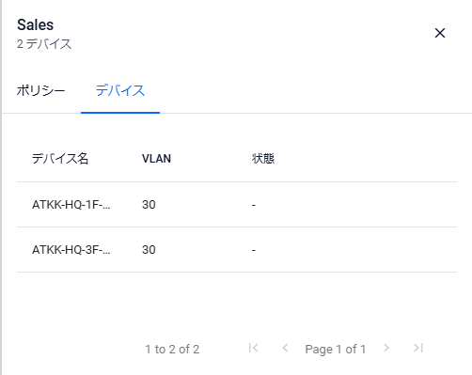Go to next page arrow icon
This screenshot has height=375, width=472.
point(386,348)
